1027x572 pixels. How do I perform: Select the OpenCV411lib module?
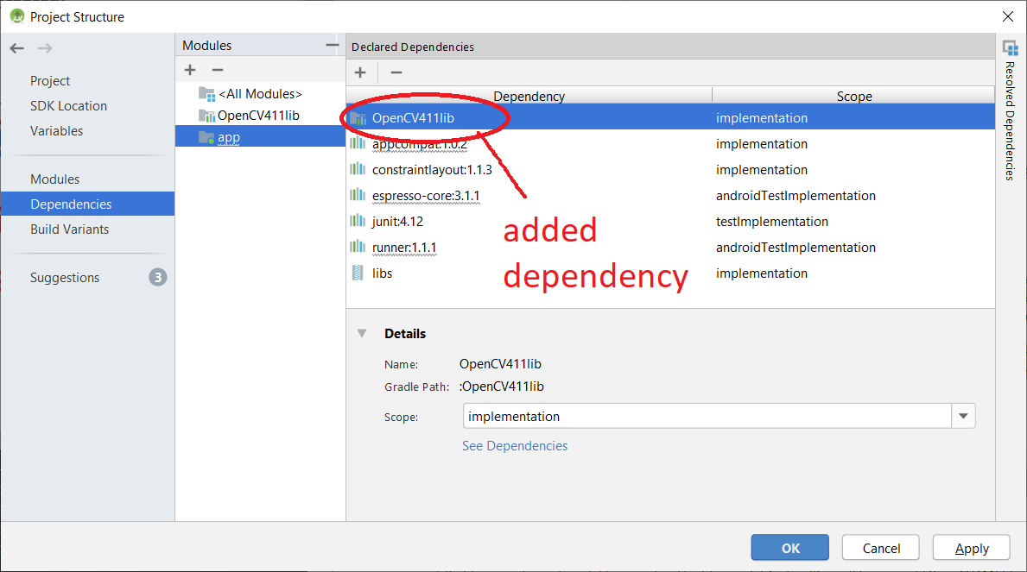257,115
